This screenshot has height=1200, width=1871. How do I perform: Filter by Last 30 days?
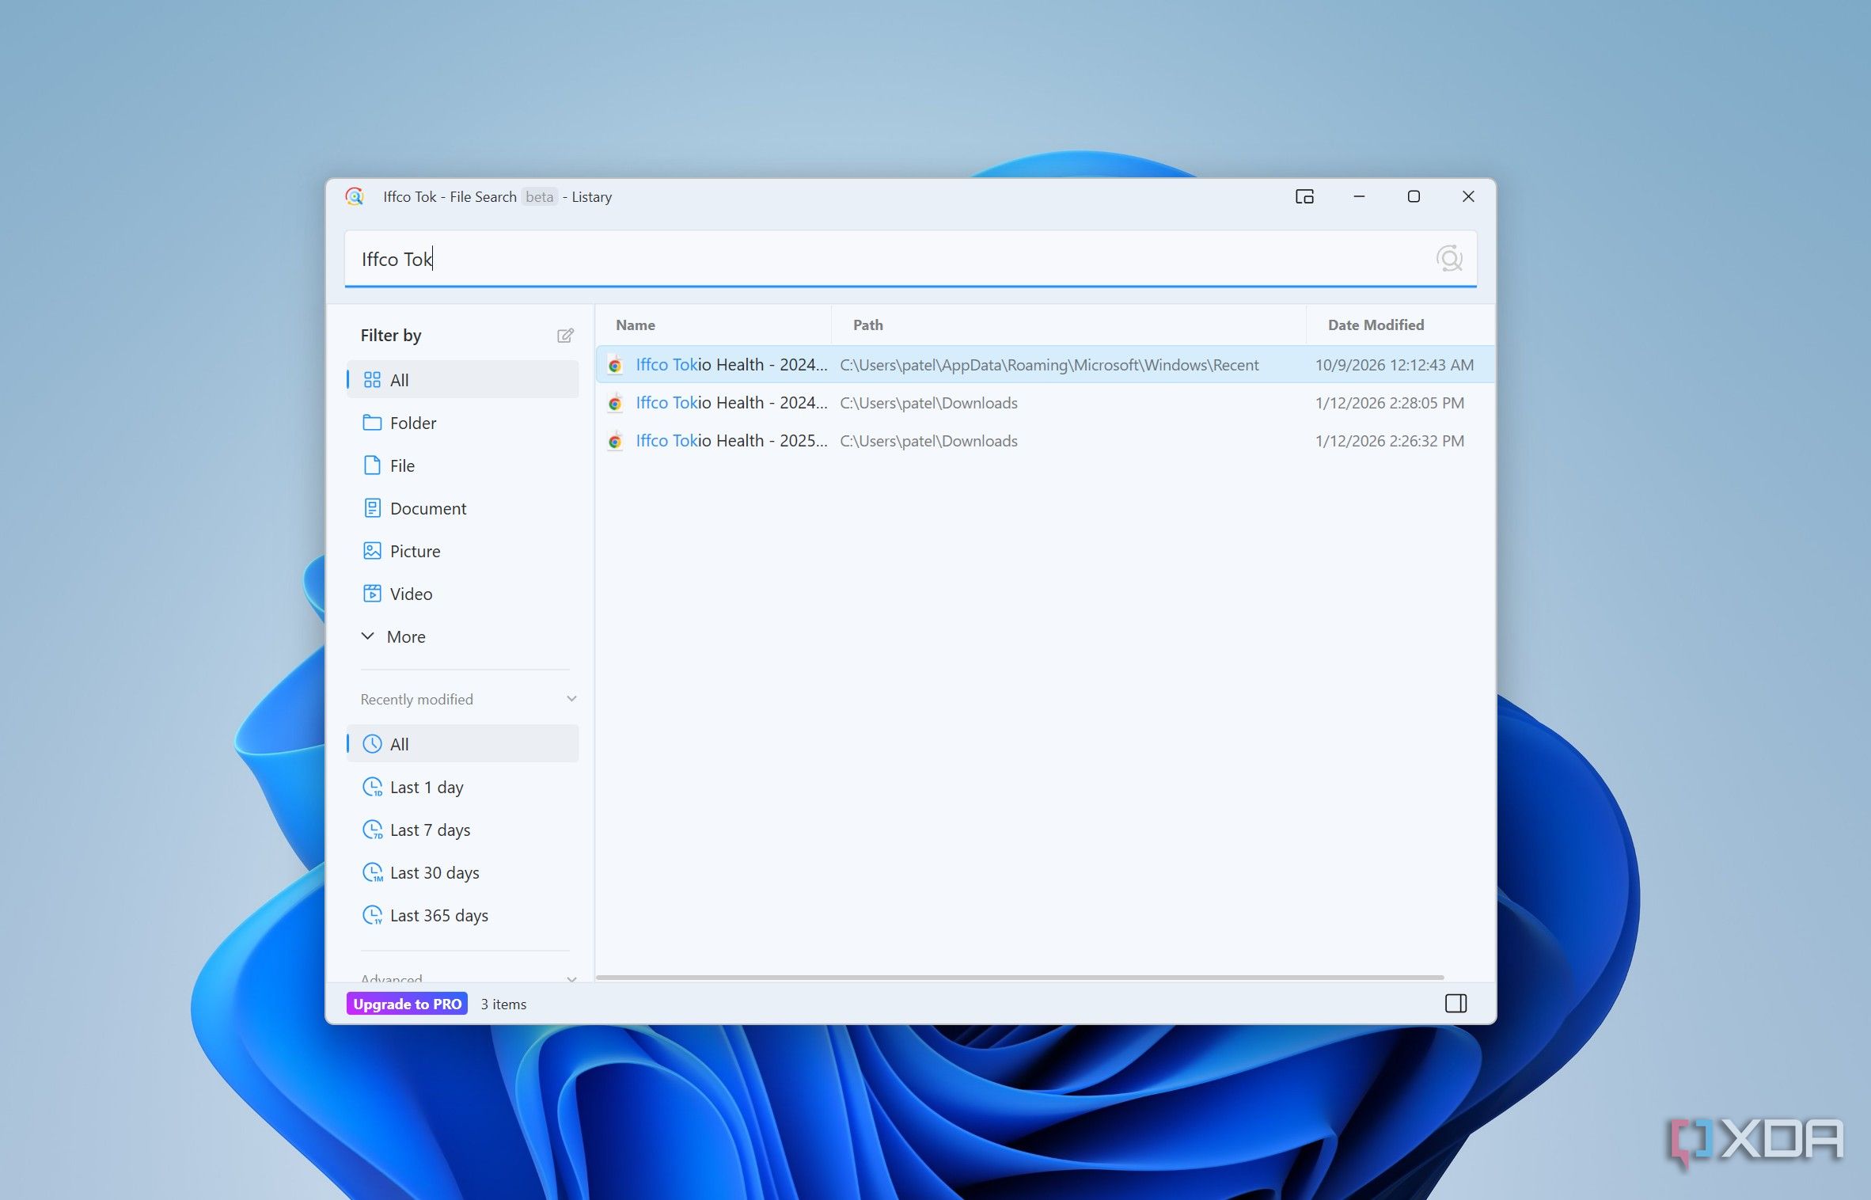click(463, 872)
